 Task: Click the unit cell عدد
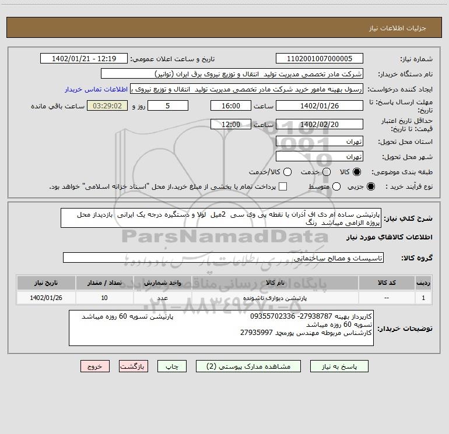pos(162,298)
